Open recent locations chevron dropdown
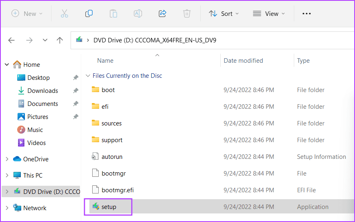 pos(45,40)
